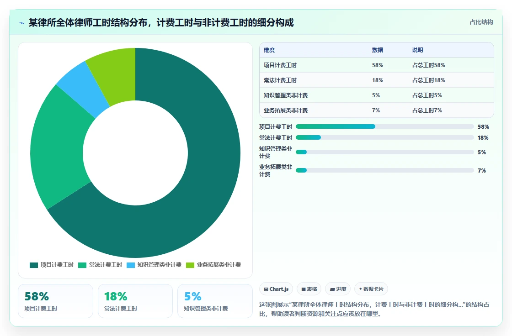
Task: Open the 58% 项目计费工时 data card
Action: point(55,301)
